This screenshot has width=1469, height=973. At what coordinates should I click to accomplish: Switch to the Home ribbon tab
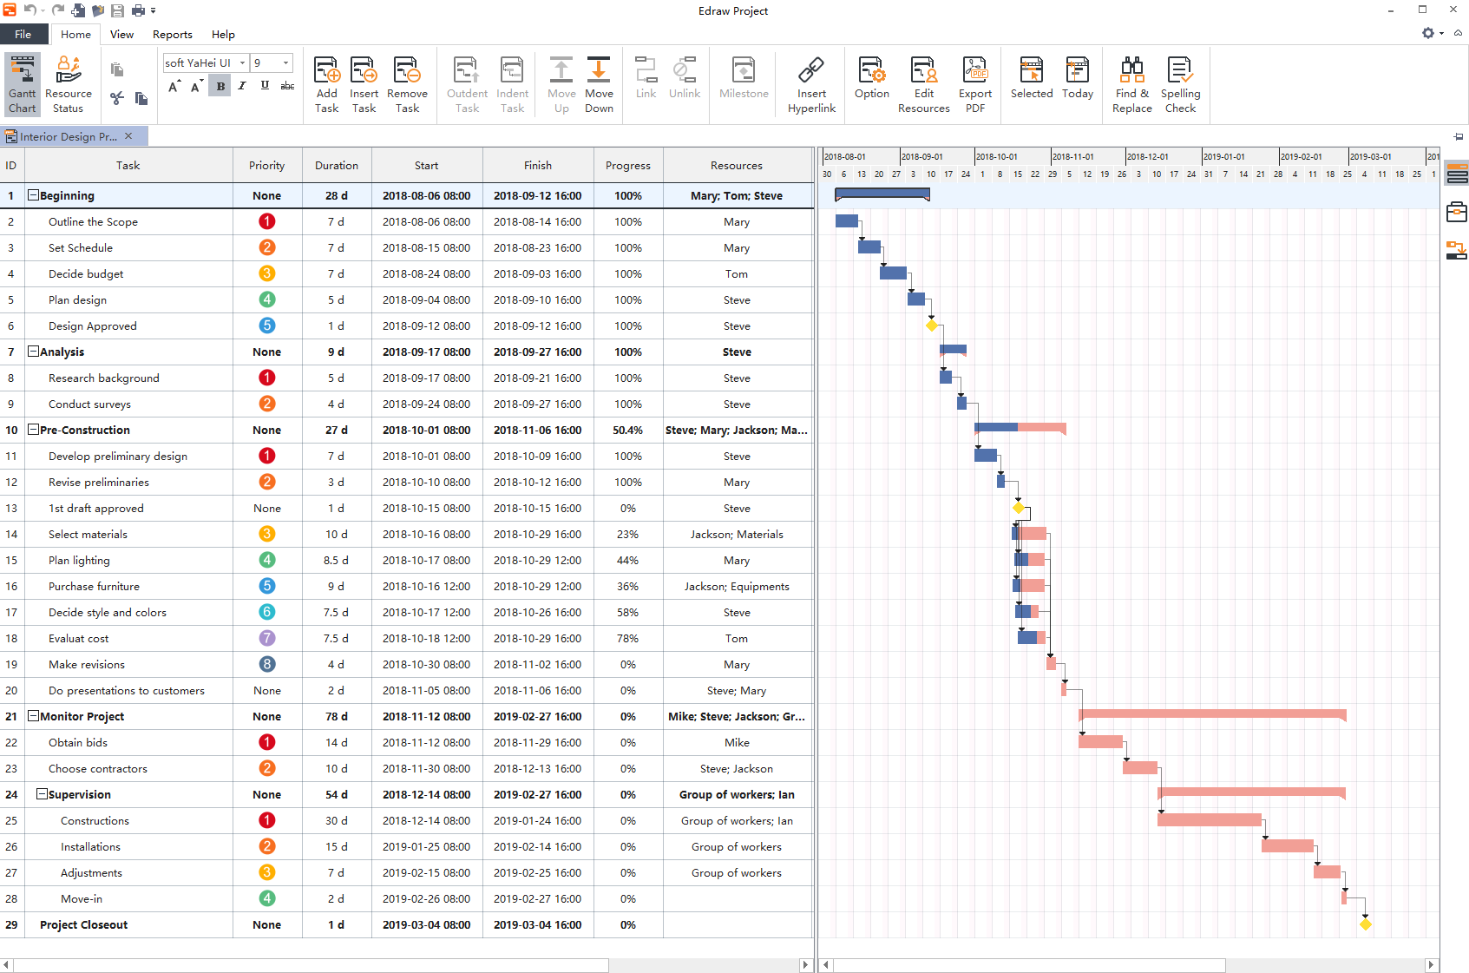pyautogui.click(x=75, y=34)
